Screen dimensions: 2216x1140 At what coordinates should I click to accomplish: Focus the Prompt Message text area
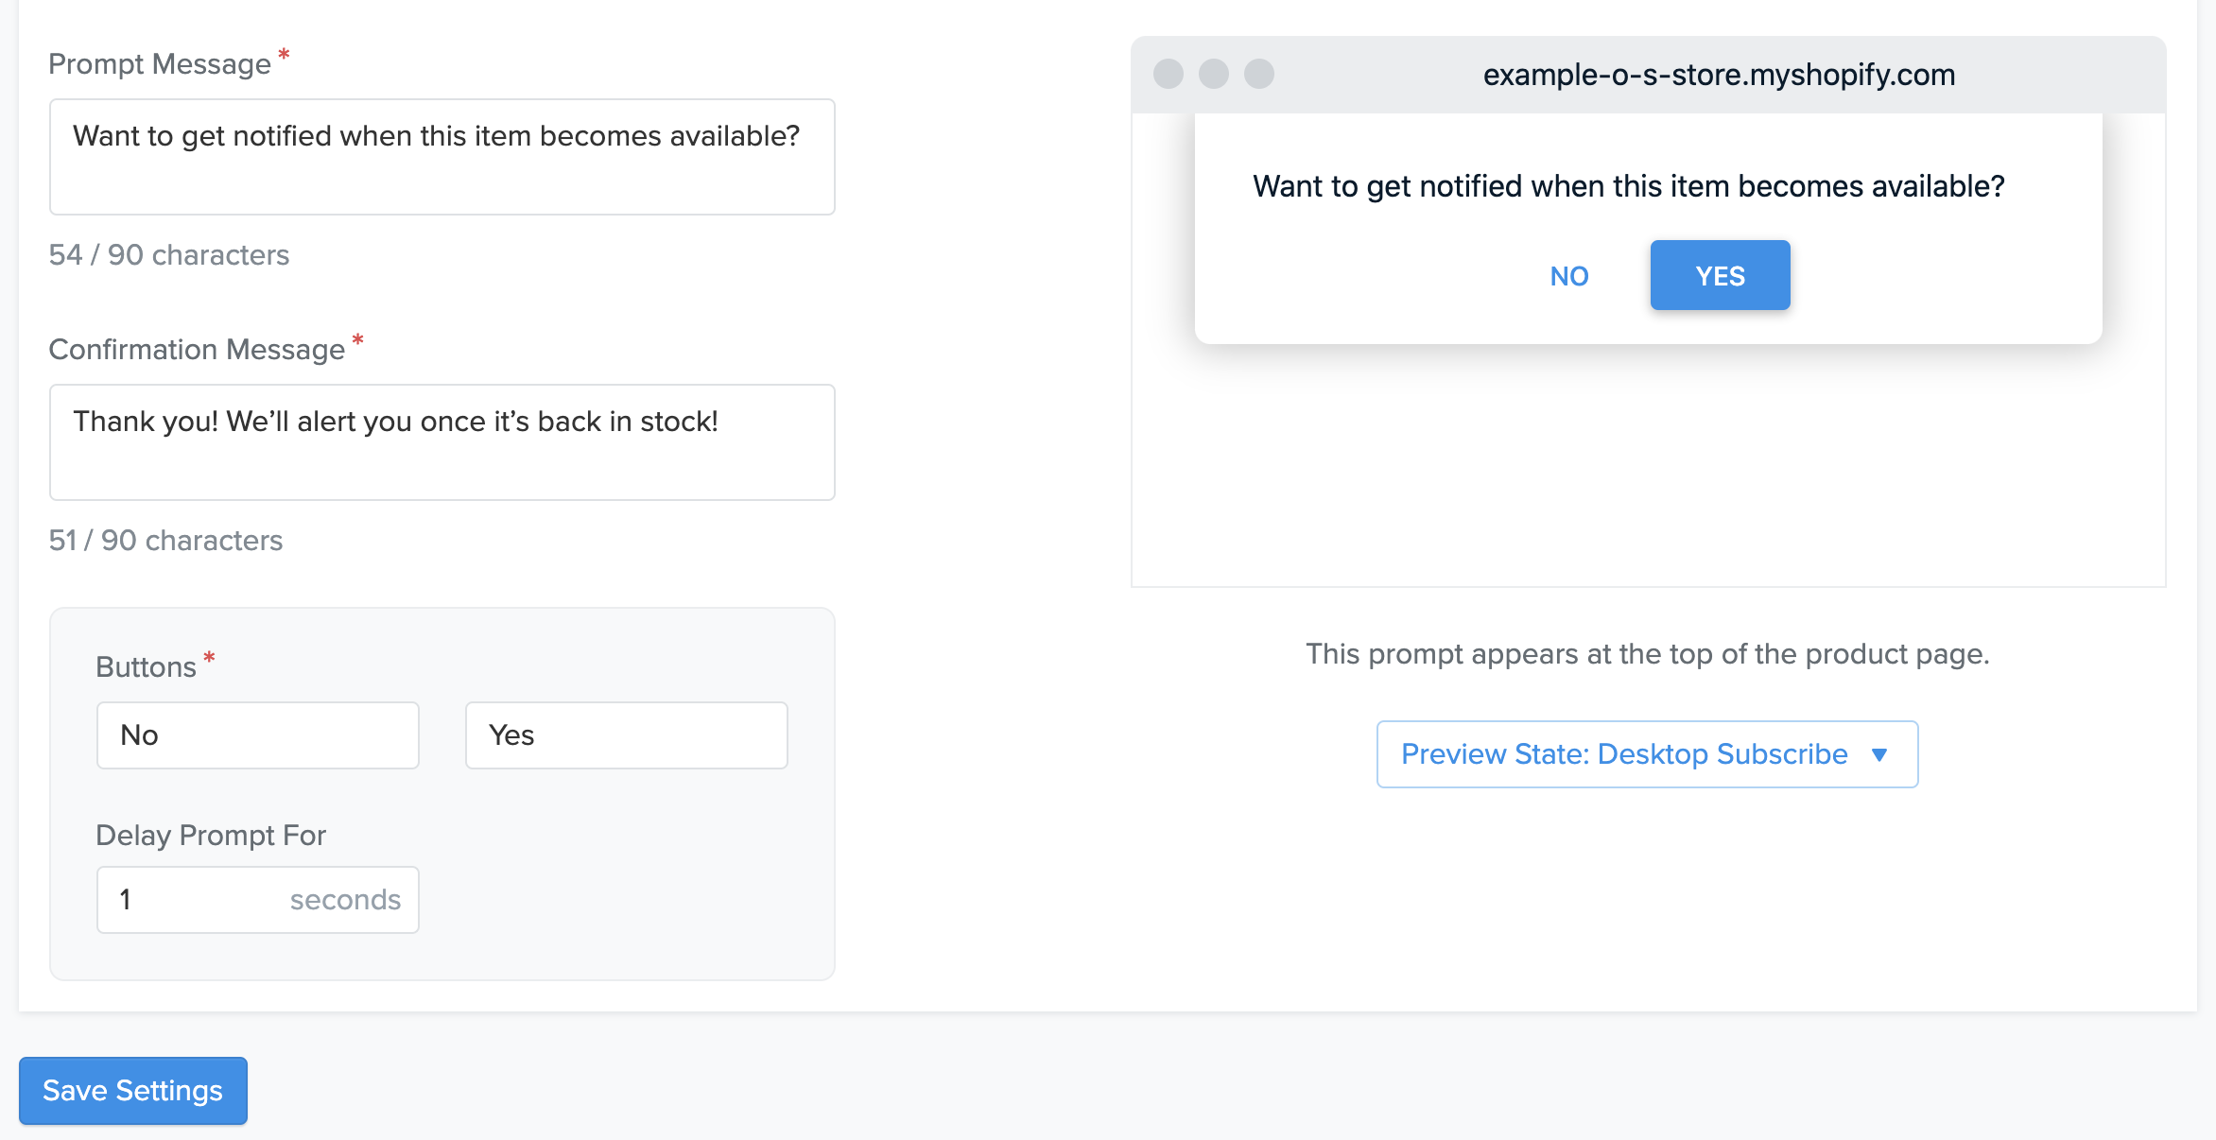[x=441, y=157]
